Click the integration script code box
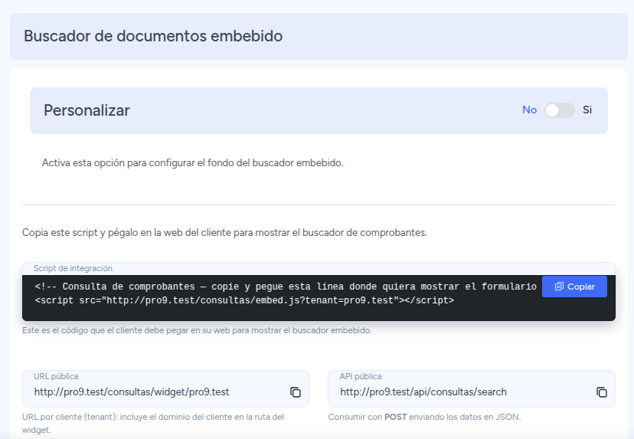The image size is (634, 439). point(319,298)
